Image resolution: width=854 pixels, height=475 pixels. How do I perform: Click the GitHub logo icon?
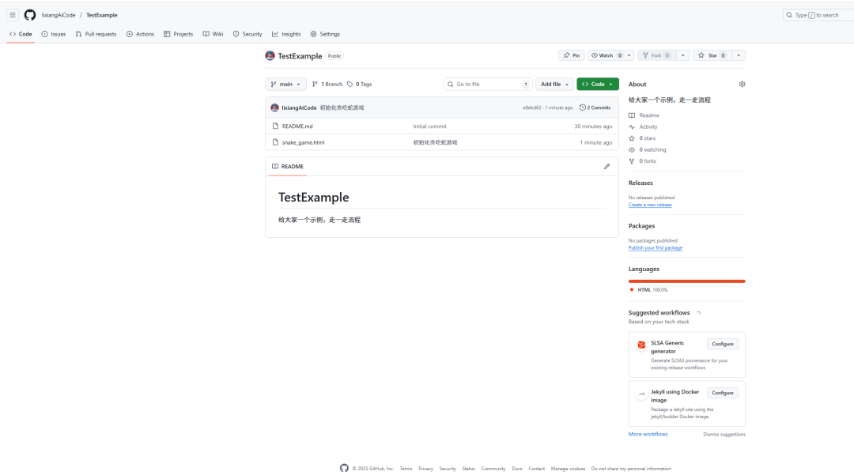[x=30, y=15]
